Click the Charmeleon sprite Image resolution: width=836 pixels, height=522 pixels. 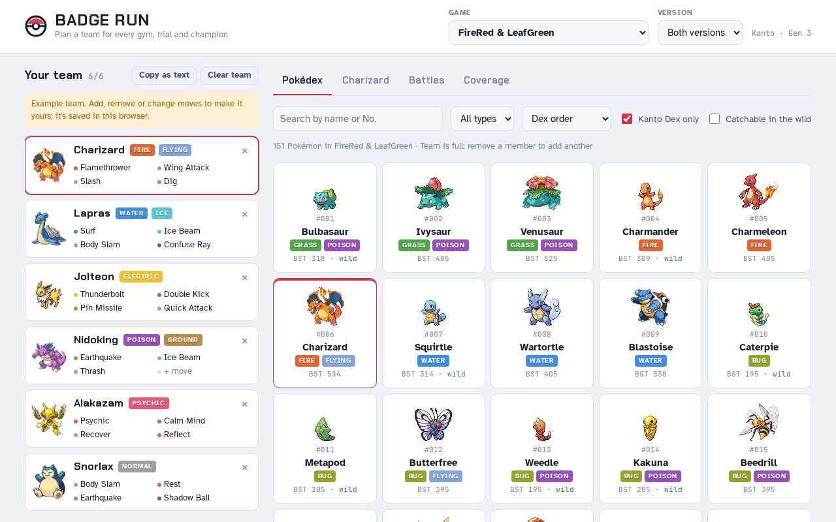(759, 191)
